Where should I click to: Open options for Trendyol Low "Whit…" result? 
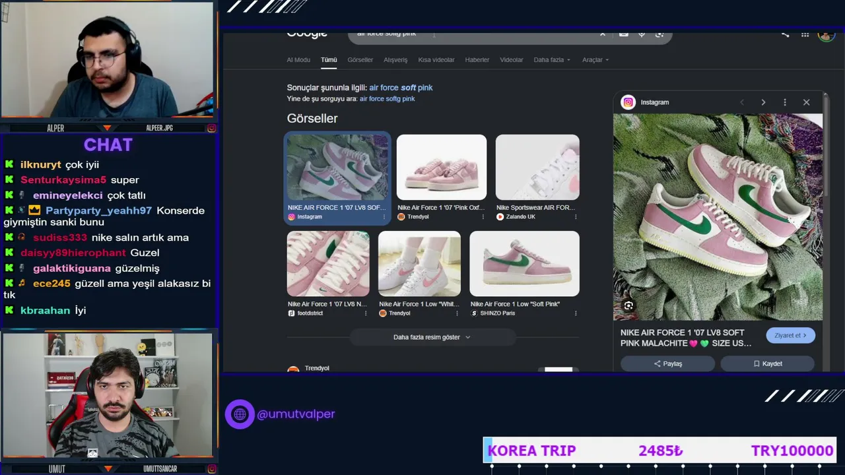(457, 313)
